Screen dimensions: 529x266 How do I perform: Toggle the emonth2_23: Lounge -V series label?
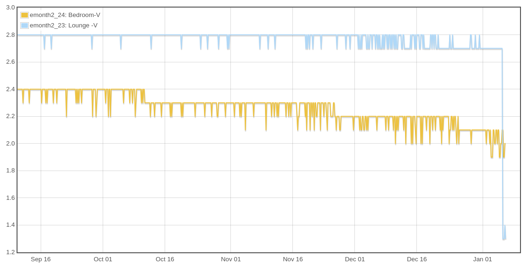coord(63,26)
